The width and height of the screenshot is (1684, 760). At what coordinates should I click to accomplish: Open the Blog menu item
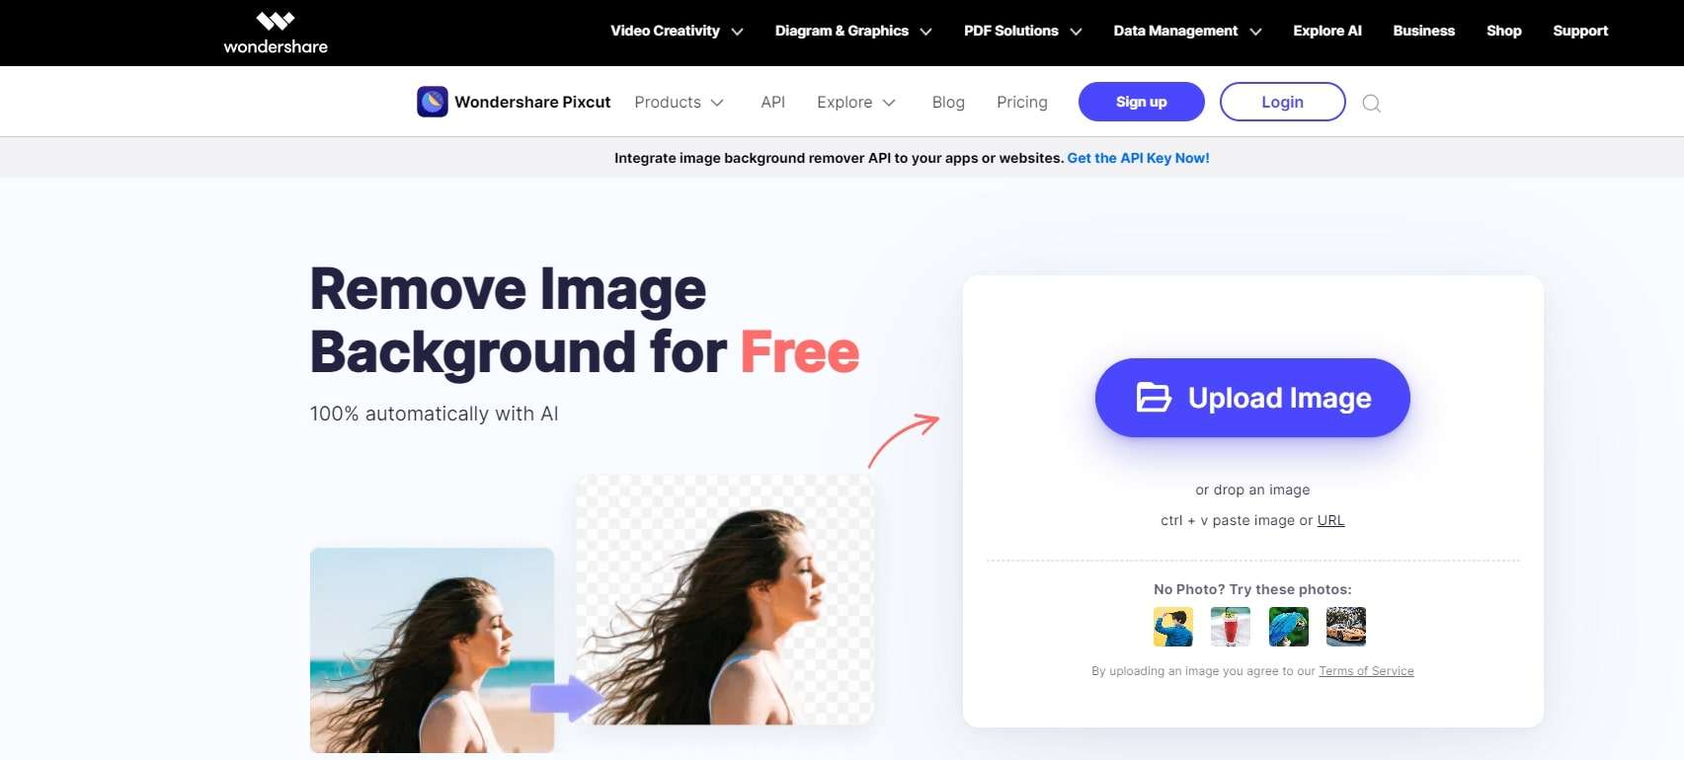pos(948,103)
